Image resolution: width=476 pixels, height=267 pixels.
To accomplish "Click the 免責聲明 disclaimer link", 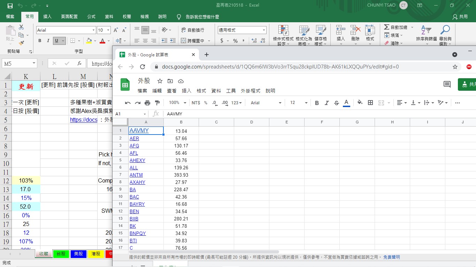I will [x=391, y=257].
